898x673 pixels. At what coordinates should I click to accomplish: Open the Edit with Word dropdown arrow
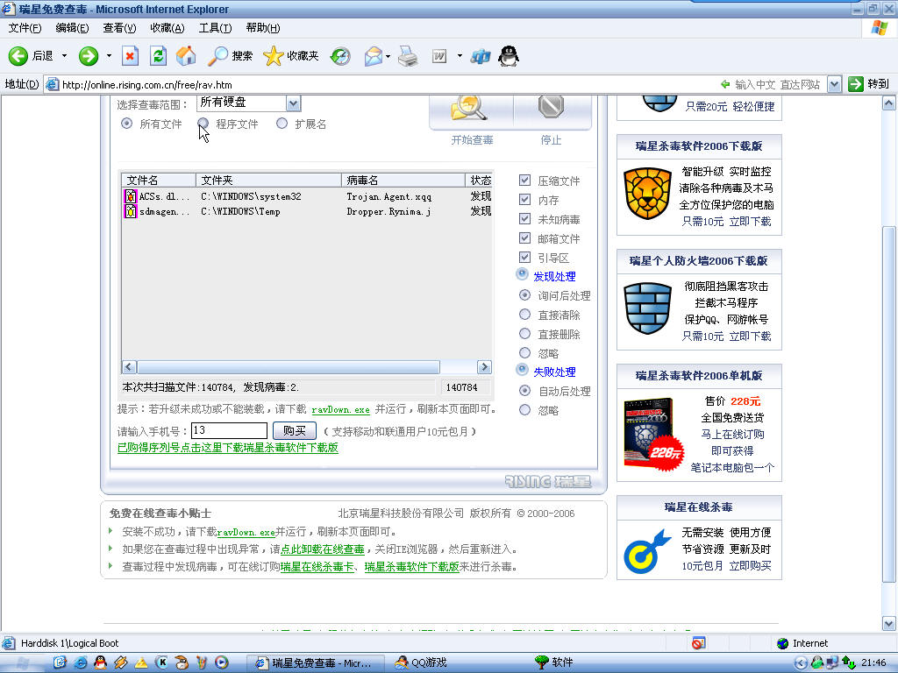pyautogui.click(x=460, y=55)
